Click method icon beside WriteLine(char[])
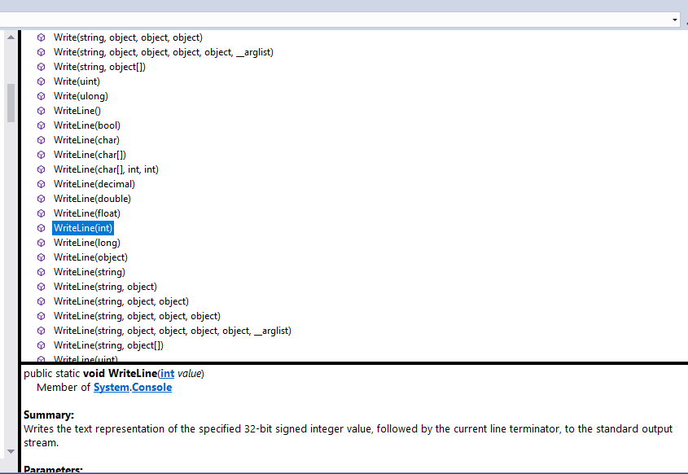 [42, 155]
